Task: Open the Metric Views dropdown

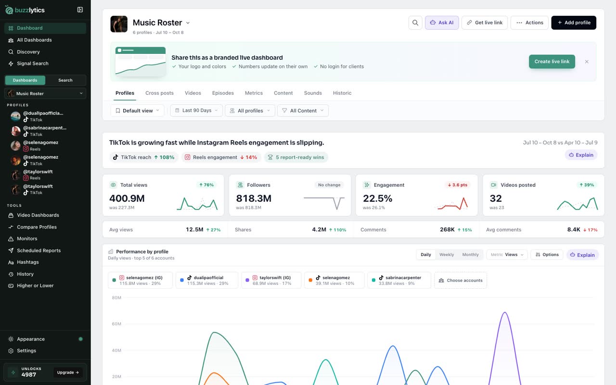Action: pos(507,255)
